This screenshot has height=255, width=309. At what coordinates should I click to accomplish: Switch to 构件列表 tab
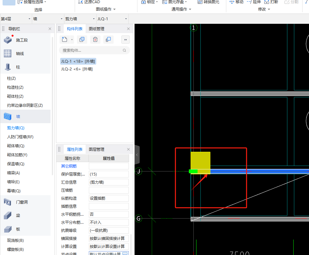(x=74, y=29)
